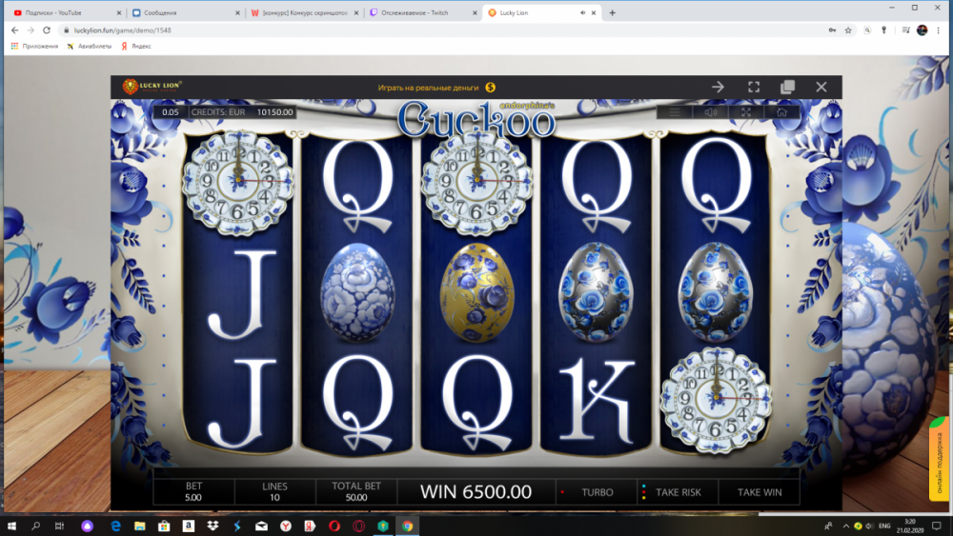Open Приложения apps bookmark
The width and height of the screenshot is (953, 536).
[34, 46]
